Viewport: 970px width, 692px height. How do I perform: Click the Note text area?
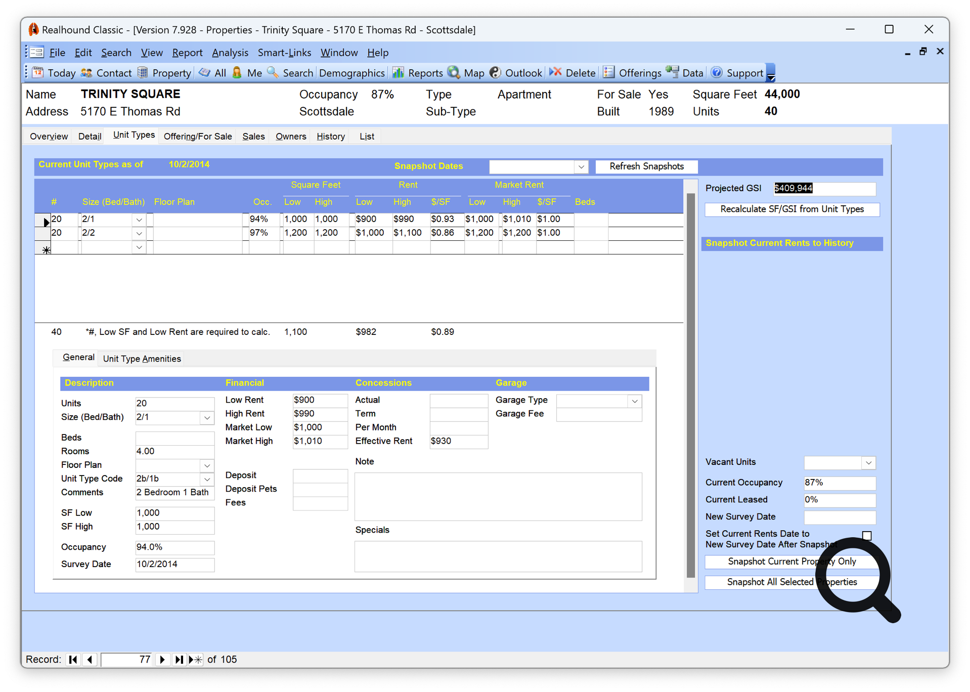pyautogui.click(x=498, y=496)
